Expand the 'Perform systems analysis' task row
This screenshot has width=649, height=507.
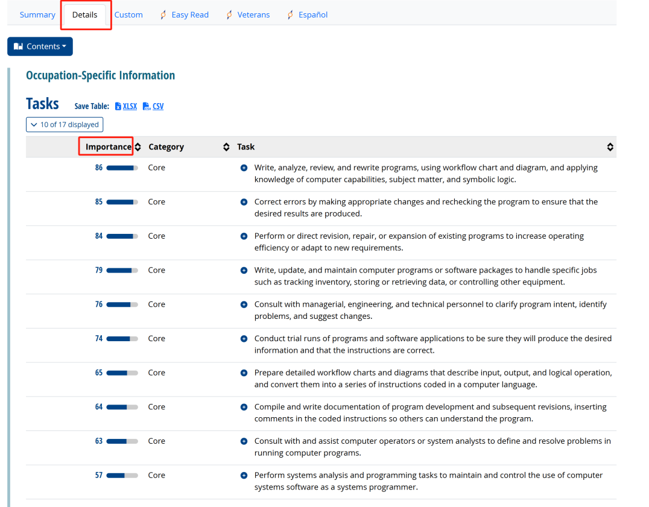tap(244, 475)
